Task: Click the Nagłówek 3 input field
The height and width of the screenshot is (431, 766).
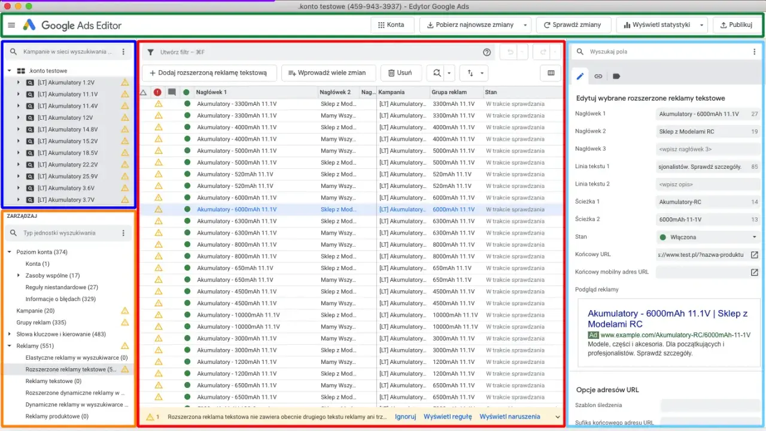Action: (709, 149)
